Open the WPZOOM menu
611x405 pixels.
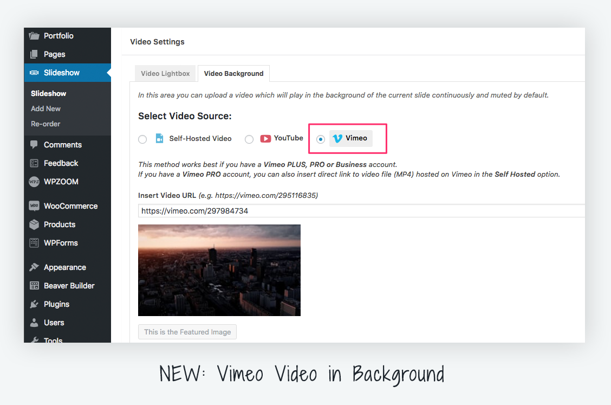tap(67, 182)
